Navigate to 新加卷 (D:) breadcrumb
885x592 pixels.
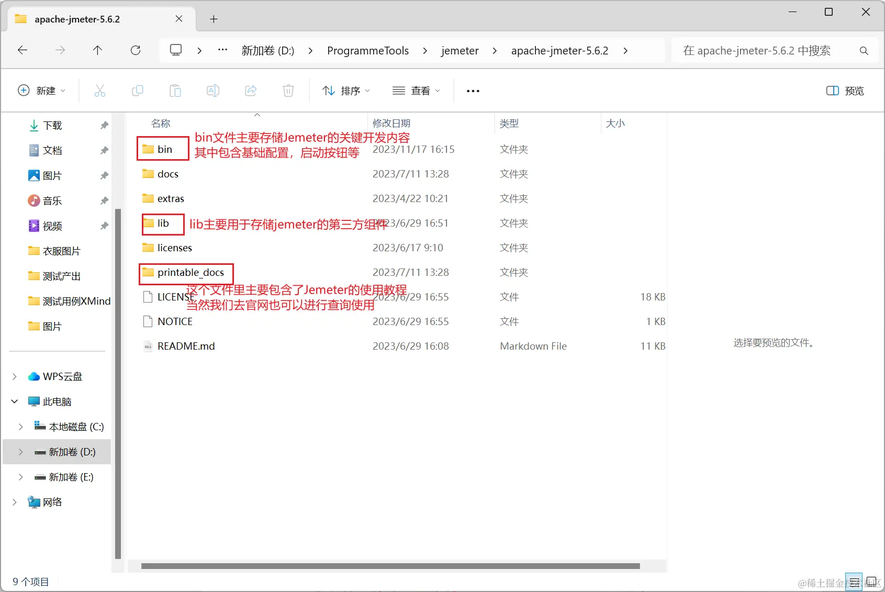(x=268, y=51)
